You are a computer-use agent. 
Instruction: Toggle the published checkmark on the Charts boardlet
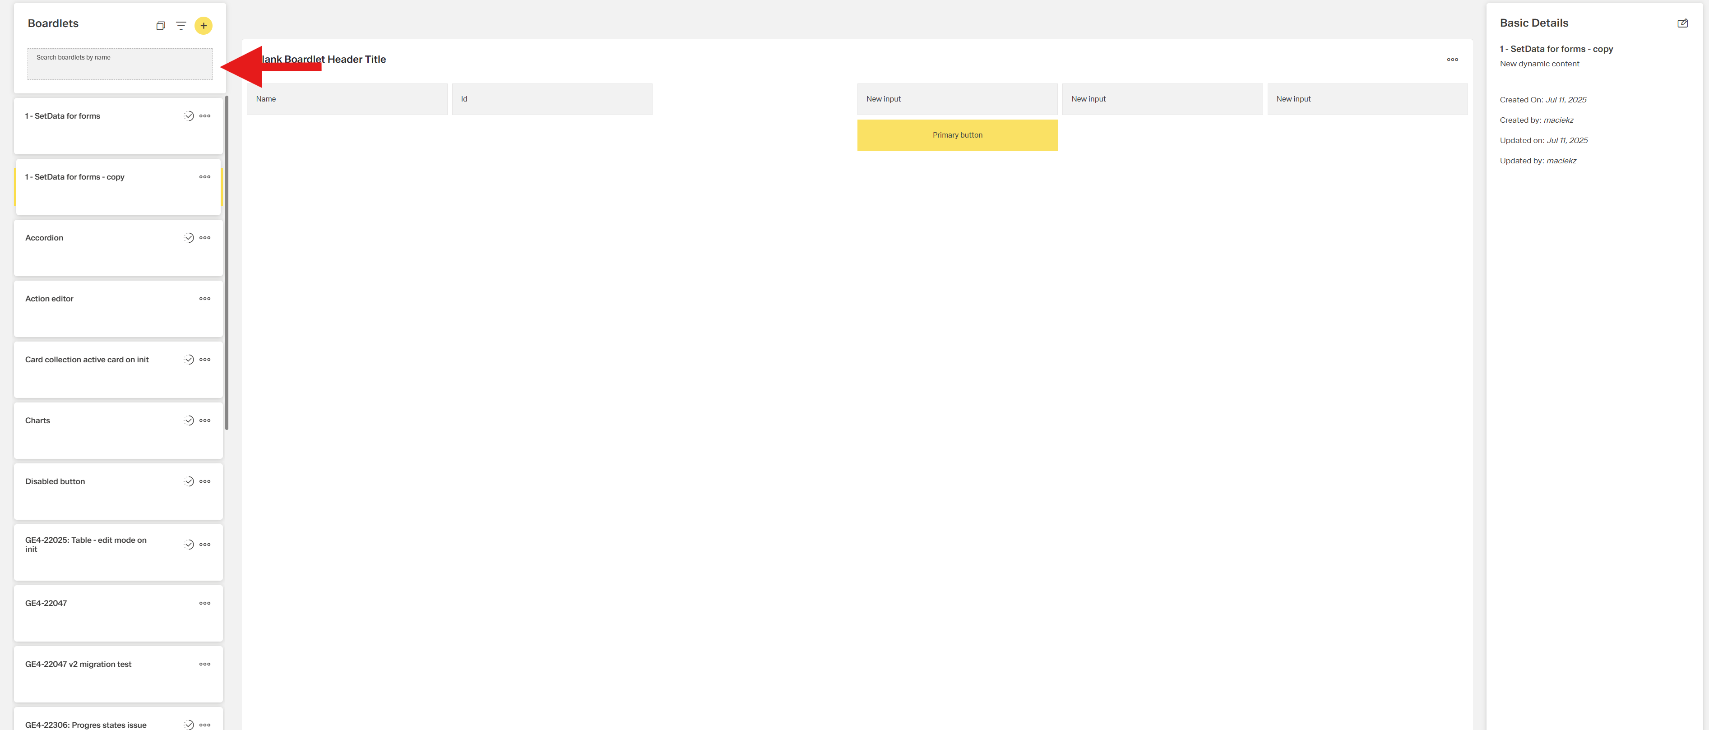(188, 420)
